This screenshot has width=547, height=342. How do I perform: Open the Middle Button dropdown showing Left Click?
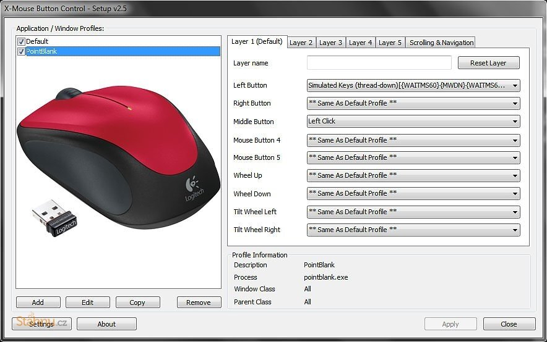413,122
